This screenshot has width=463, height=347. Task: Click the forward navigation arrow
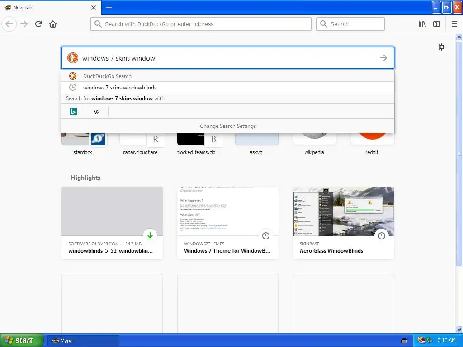point(24,24)
